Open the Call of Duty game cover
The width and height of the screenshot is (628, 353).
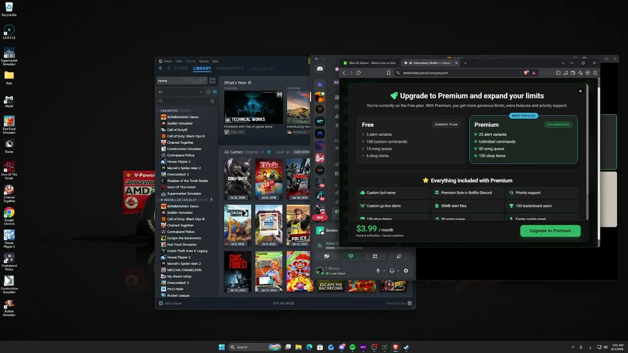237,178
